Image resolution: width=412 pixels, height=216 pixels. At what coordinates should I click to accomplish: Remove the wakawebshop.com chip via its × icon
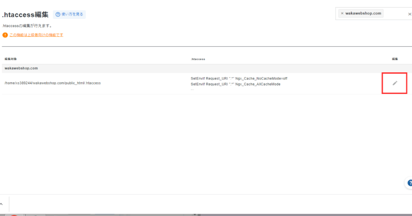[x=342, y=13]
